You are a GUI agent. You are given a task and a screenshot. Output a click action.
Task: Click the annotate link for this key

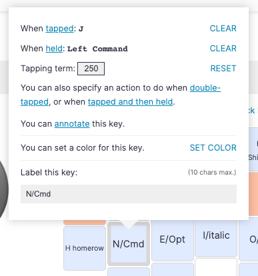[72, 124]
